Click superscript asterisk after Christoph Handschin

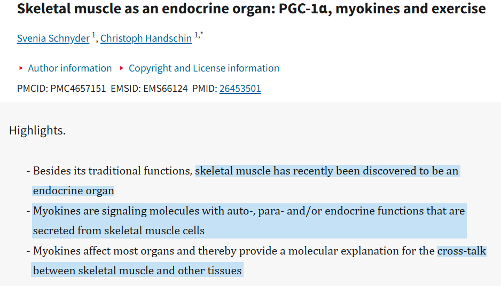pyautogui.click(x=201, y=34)
